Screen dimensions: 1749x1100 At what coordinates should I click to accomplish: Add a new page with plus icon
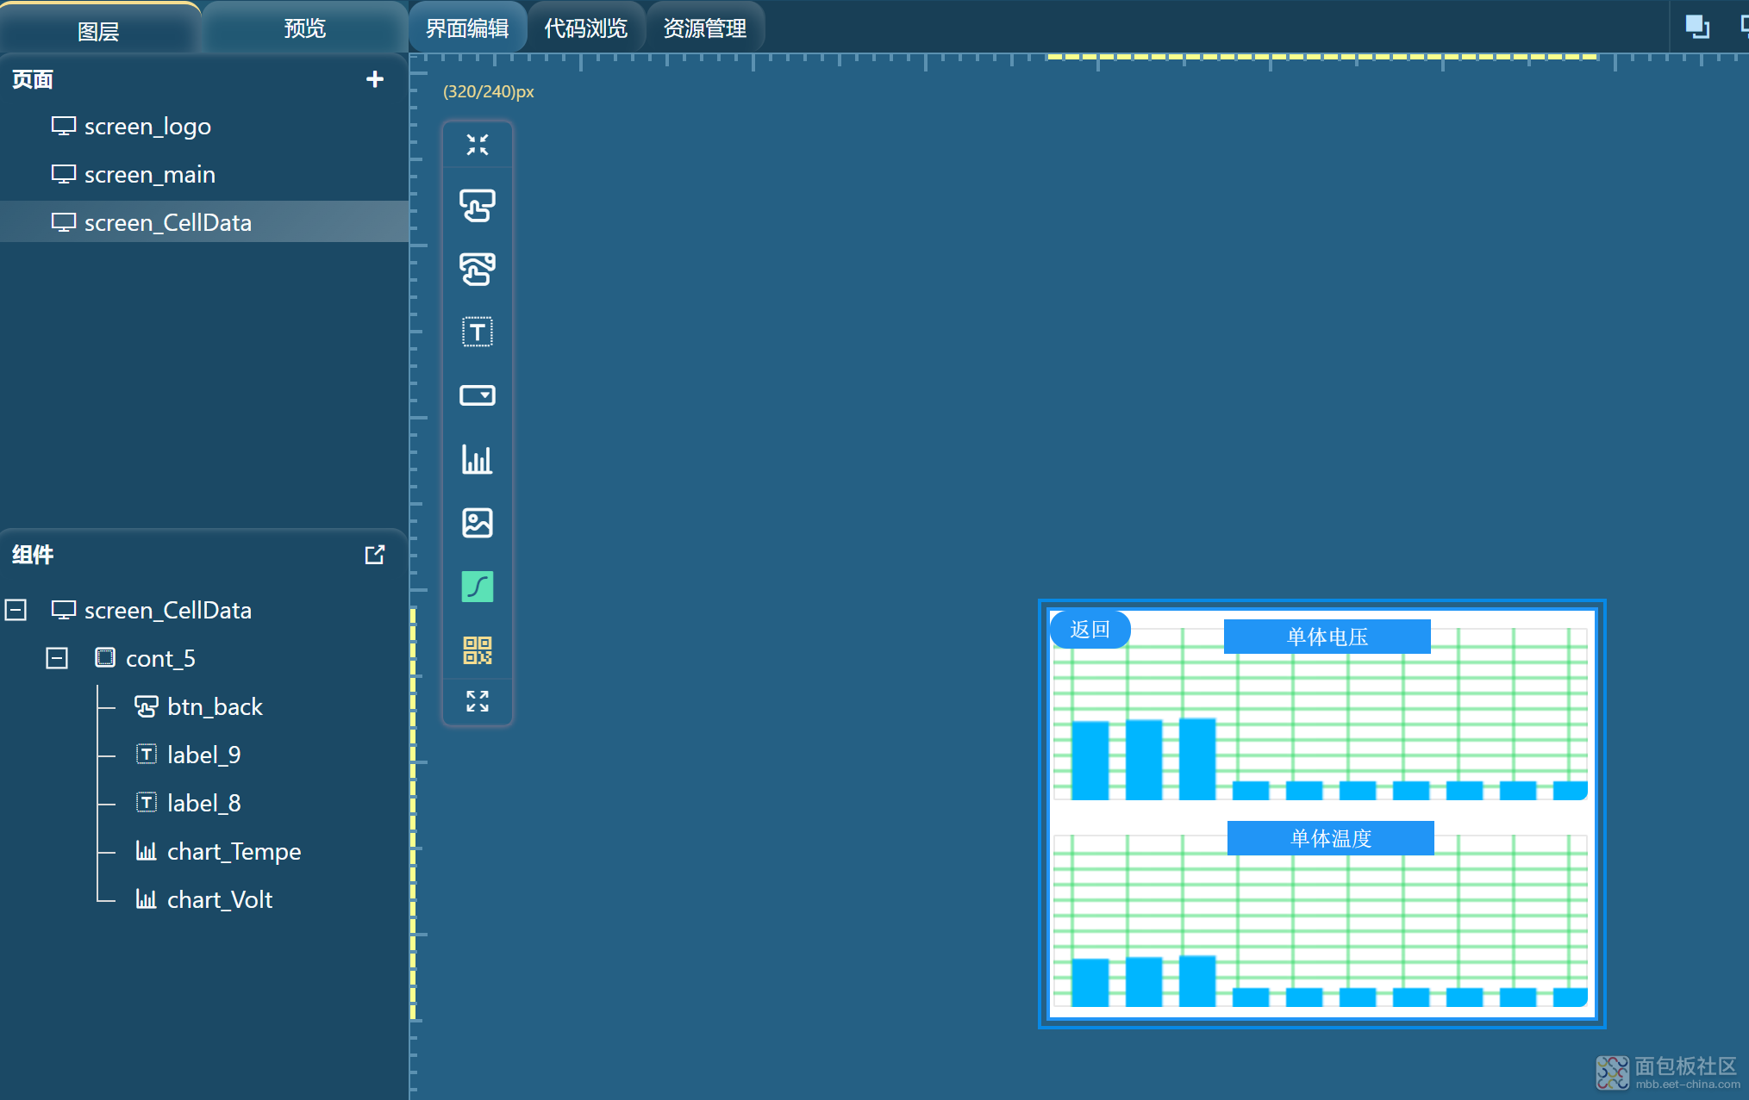point(374,79)
